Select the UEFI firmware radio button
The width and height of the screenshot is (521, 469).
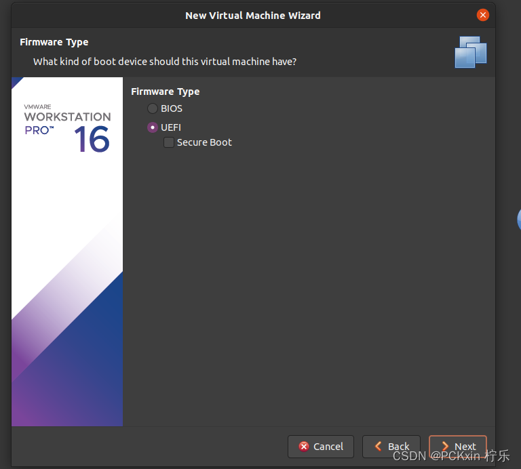tap(153, 127)
